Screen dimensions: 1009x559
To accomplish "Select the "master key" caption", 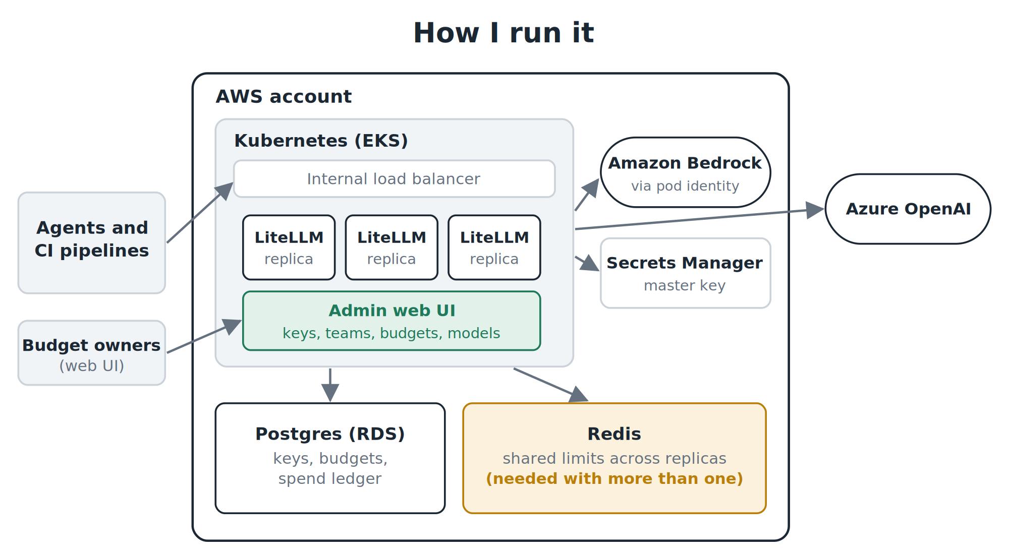I will pos(685,286).
